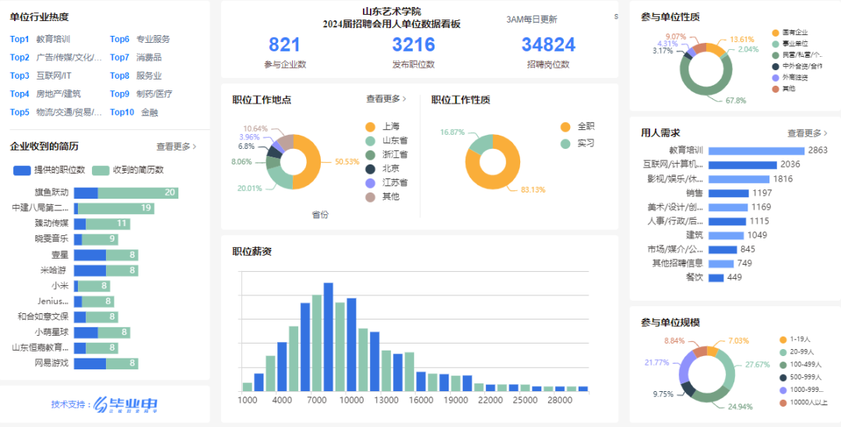Click the 3AM每日更新 note

tap(532, 19)
